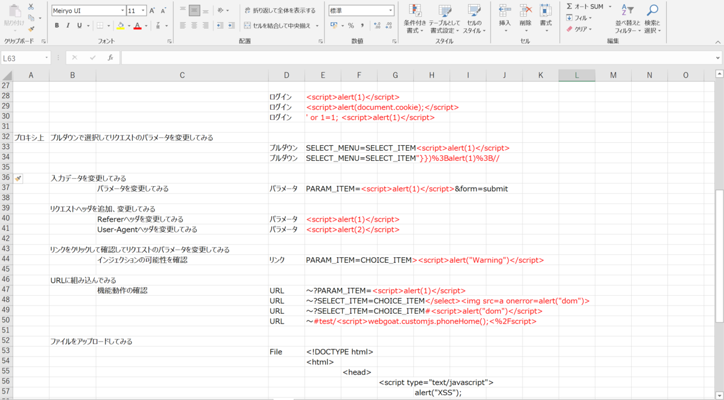Click the Percent Style icon
This screenshot has width=724, height=400.
click(x=351, y=25)
